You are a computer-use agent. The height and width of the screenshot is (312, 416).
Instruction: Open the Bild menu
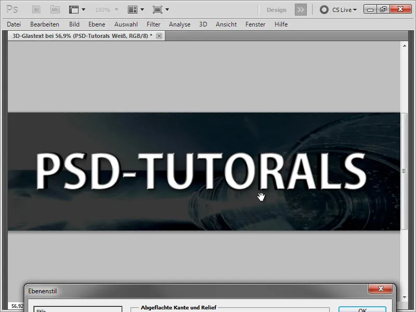(x=74, y=24)
